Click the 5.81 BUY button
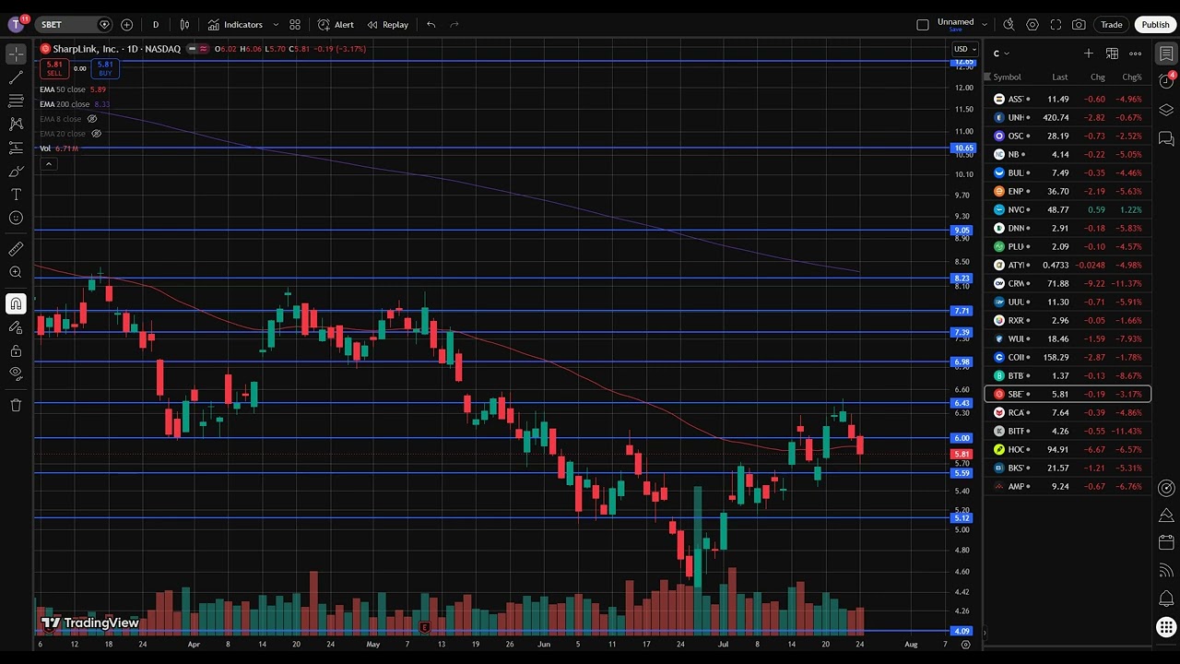This screenshot has height=664, width=1180. point(105,68)
